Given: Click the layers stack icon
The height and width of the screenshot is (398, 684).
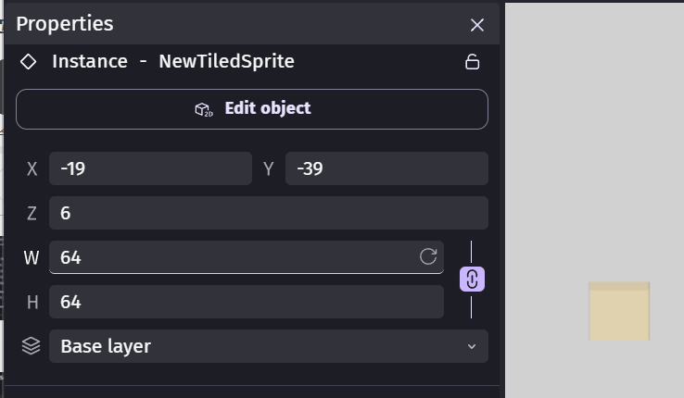Looking at the screenshot, I should pyautogui.click(x=32, y=346).
